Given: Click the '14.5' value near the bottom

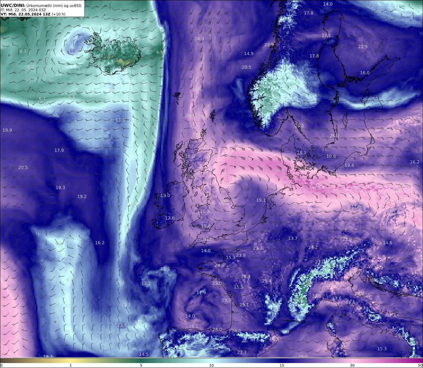Looking at the screenshot, I should (144, 354).
